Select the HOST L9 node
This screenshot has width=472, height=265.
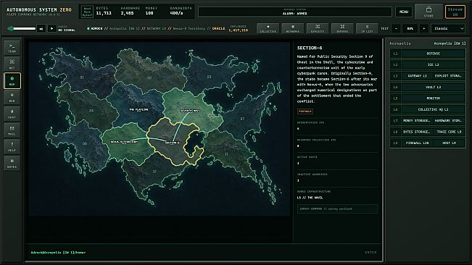tap(449, 143)
